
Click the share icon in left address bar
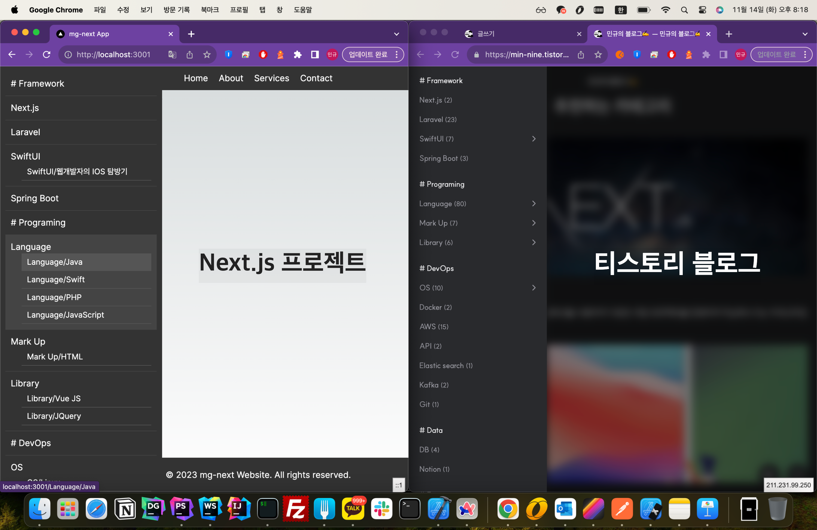[x=190, y=54]
